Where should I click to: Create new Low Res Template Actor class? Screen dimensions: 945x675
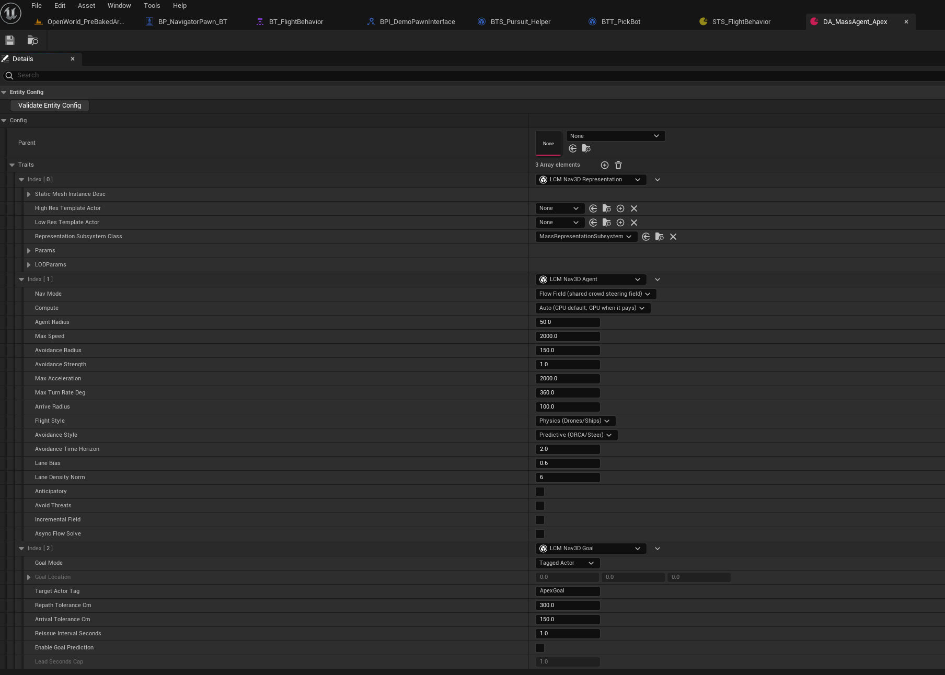[x=620, y=223]
